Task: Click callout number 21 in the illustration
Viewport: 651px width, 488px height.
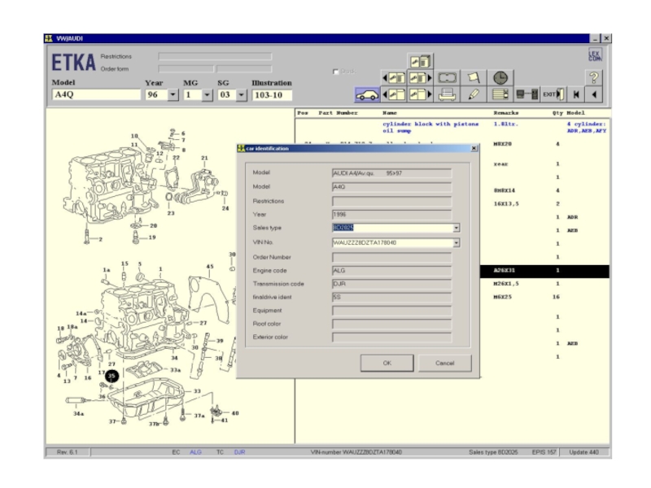Action: tap(204, 158)
